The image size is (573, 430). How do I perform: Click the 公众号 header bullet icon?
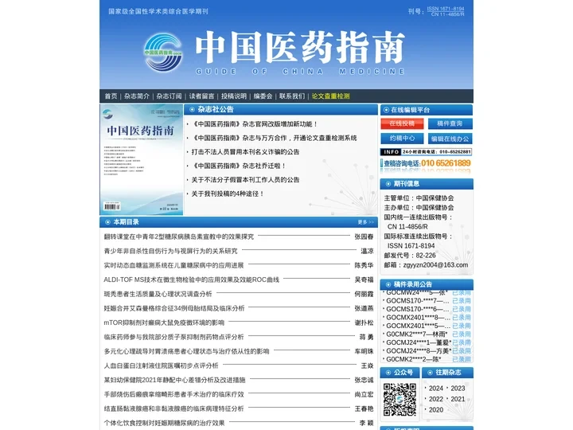point(388,373)
